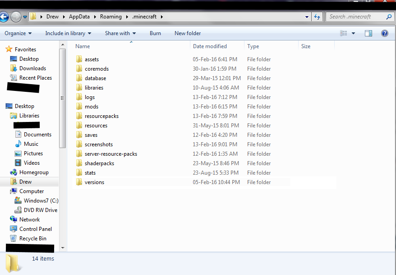Open the Organize menu
The width and height of the screenshot is (396, 275).
[x=18, y=33]
